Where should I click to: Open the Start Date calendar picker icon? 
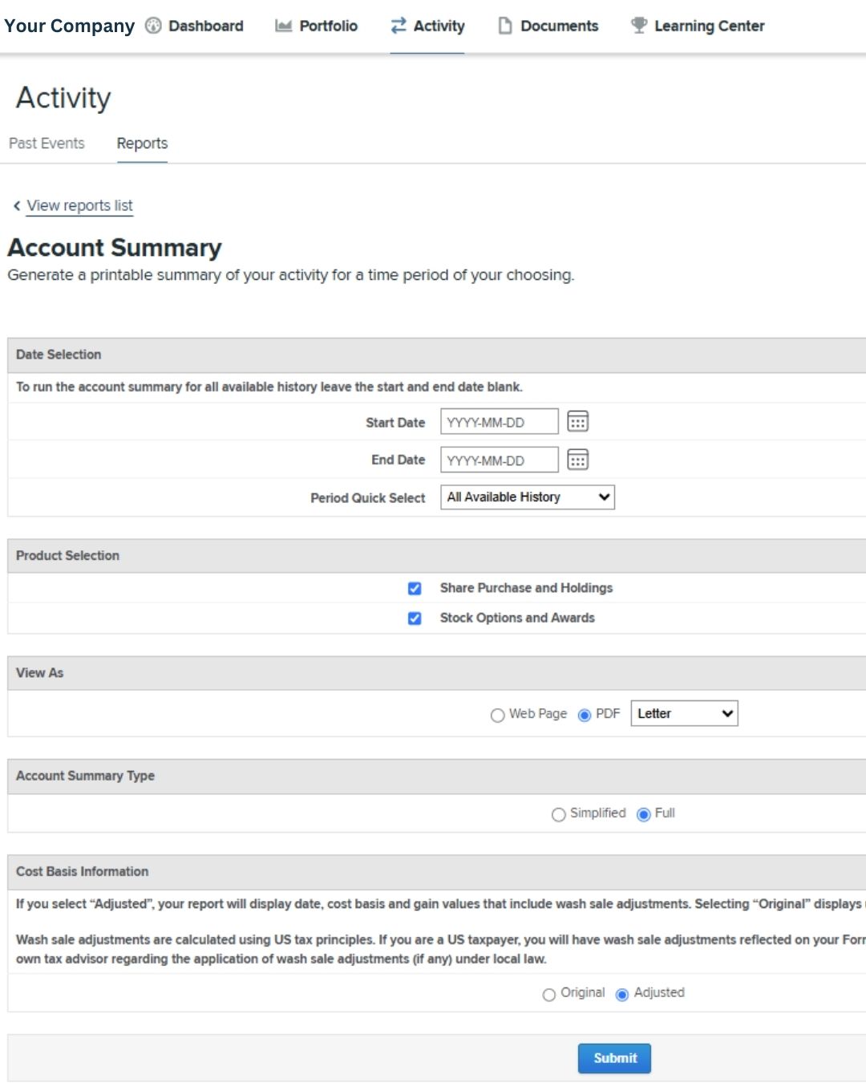point(577,421)
